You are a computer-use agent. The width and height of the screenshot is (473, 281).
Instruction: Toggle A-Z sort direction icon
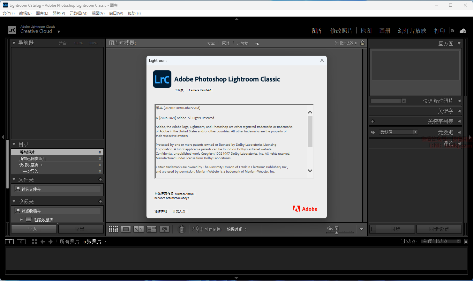[x=197, y=229]
